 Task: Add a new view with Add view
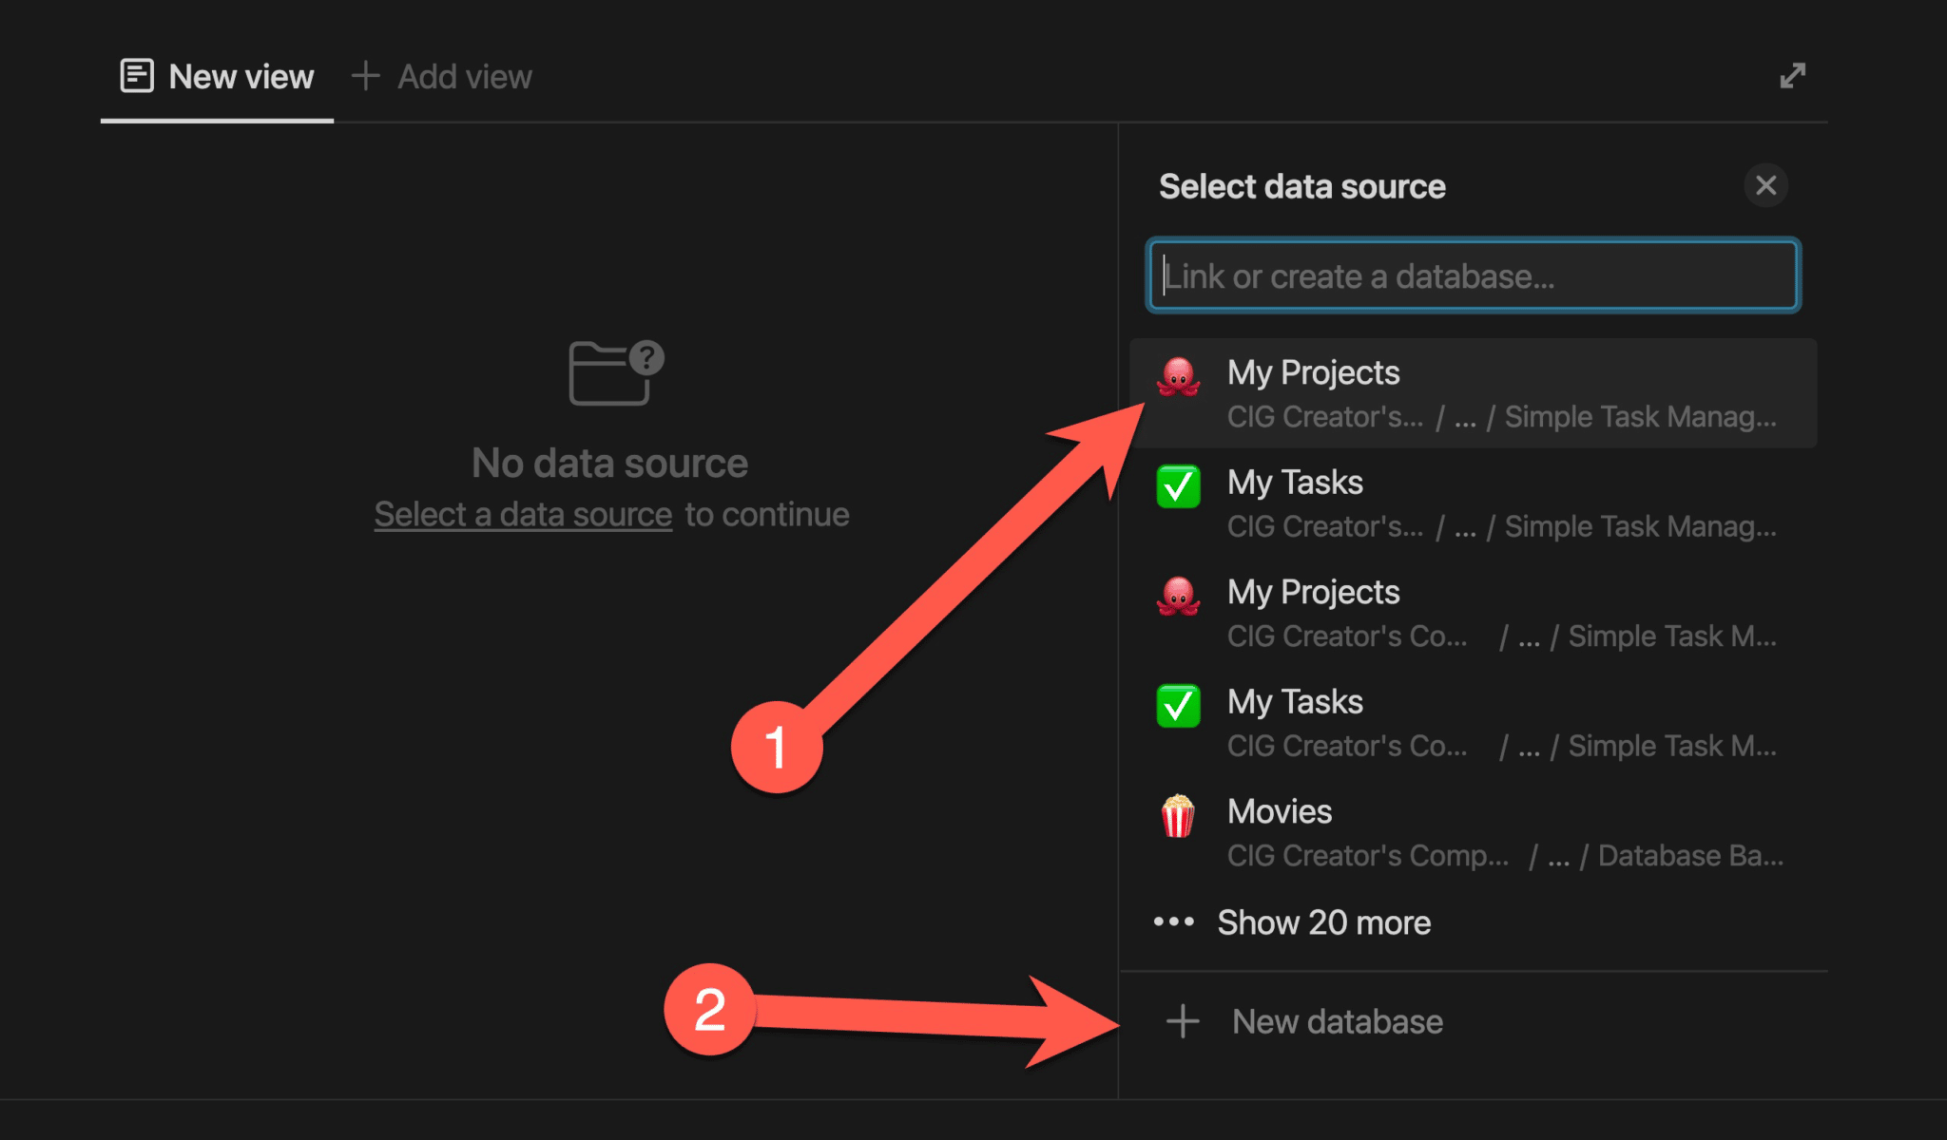coord(441,77)
